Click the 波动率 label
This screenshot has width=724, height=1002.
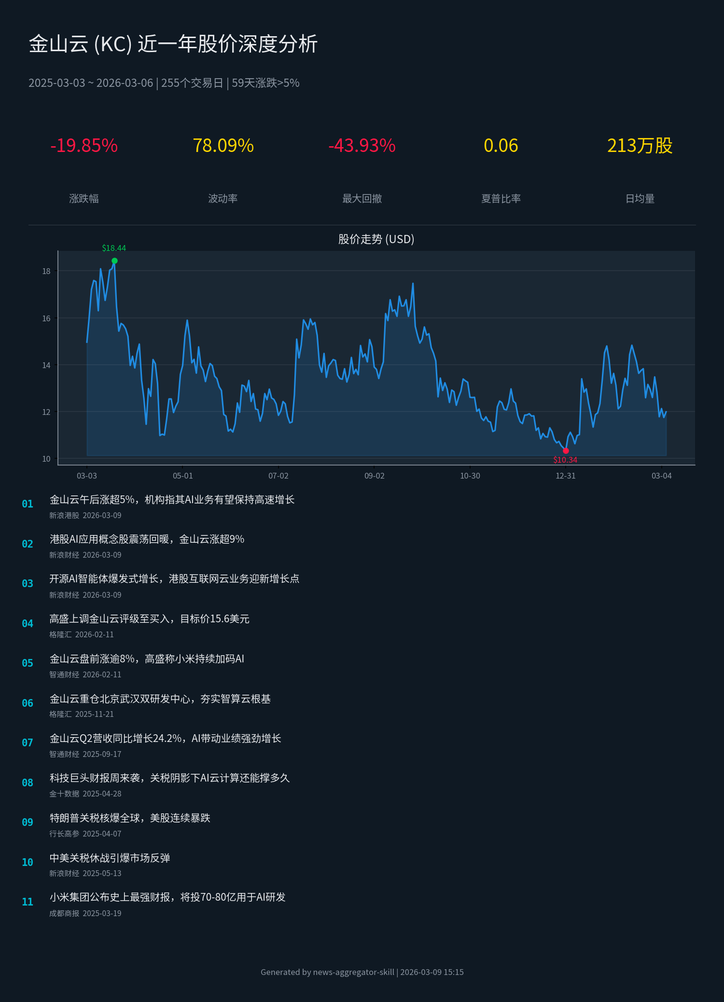coord(223,199)
